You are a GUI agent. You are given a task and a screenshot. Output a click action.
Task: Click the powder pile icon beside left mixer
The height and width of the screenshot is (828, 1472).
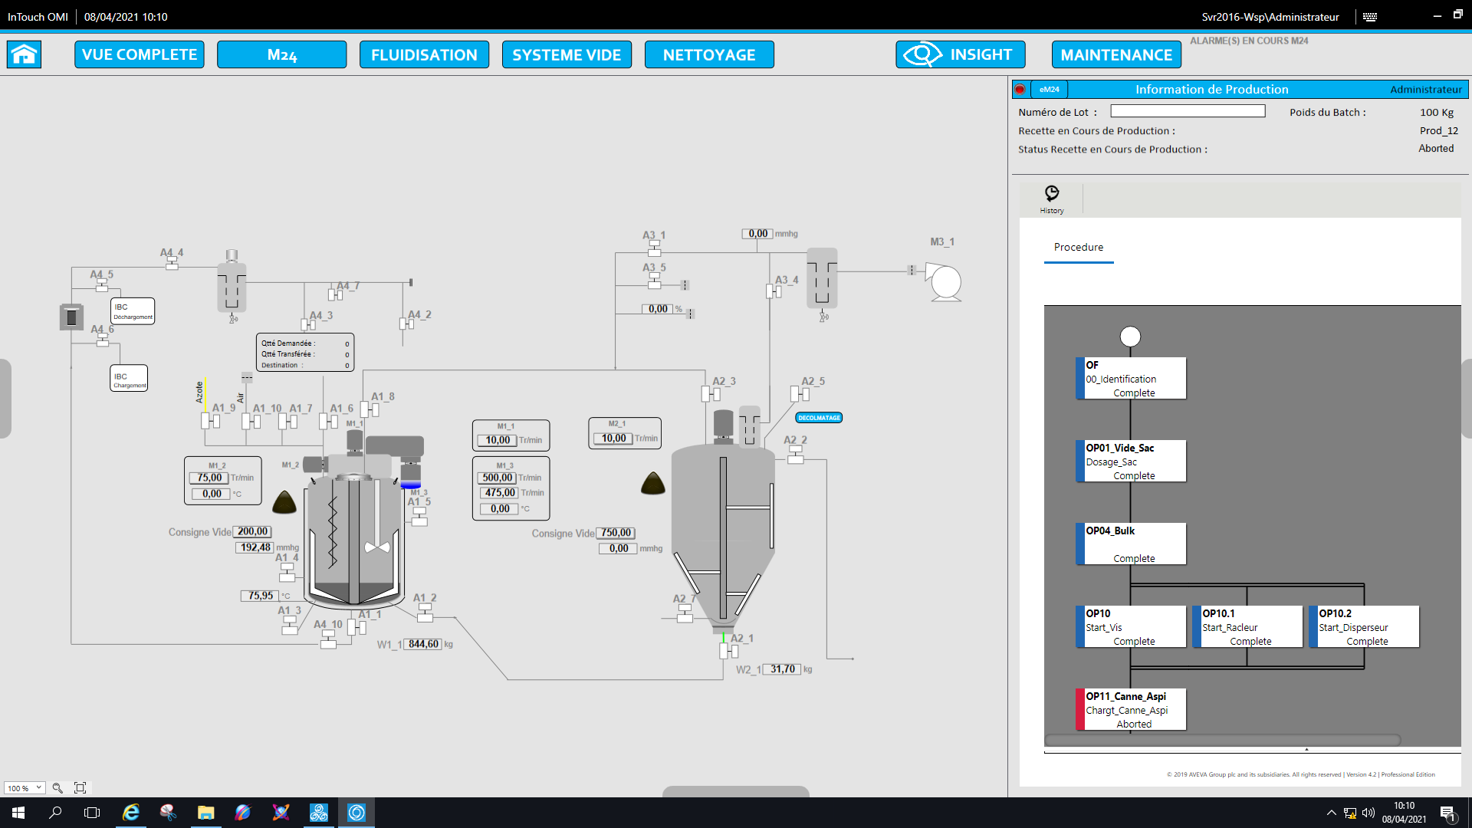coord(284,502)
